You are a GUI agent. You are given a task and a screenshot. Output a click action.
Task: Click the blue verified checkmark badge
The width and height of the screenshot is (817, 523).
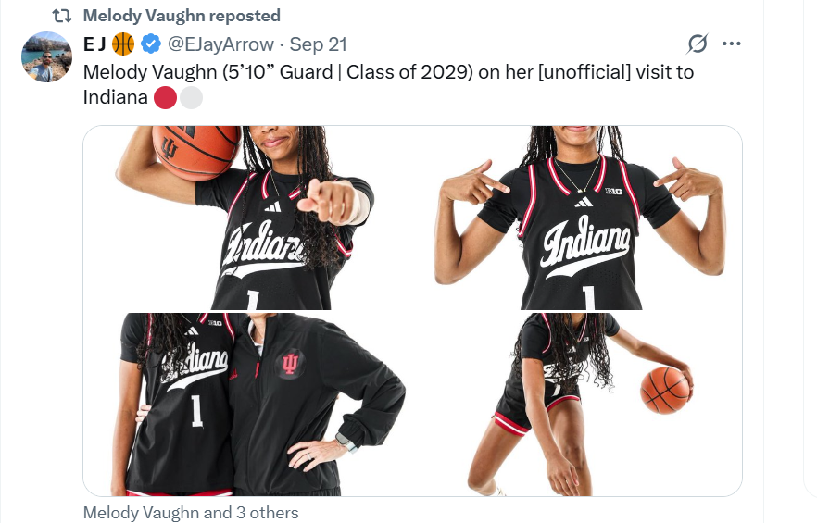click(151, 44)
